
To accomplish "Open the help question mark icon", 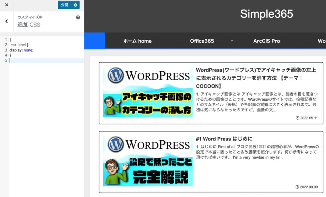I will click(x=78, y=18).
